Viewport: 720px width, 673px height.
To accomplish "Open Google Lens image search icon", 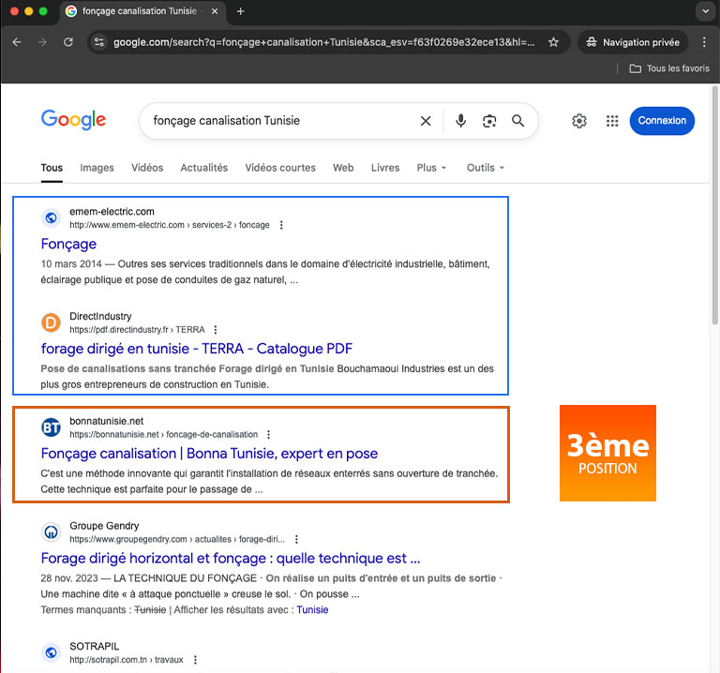I will coord(488,121).
